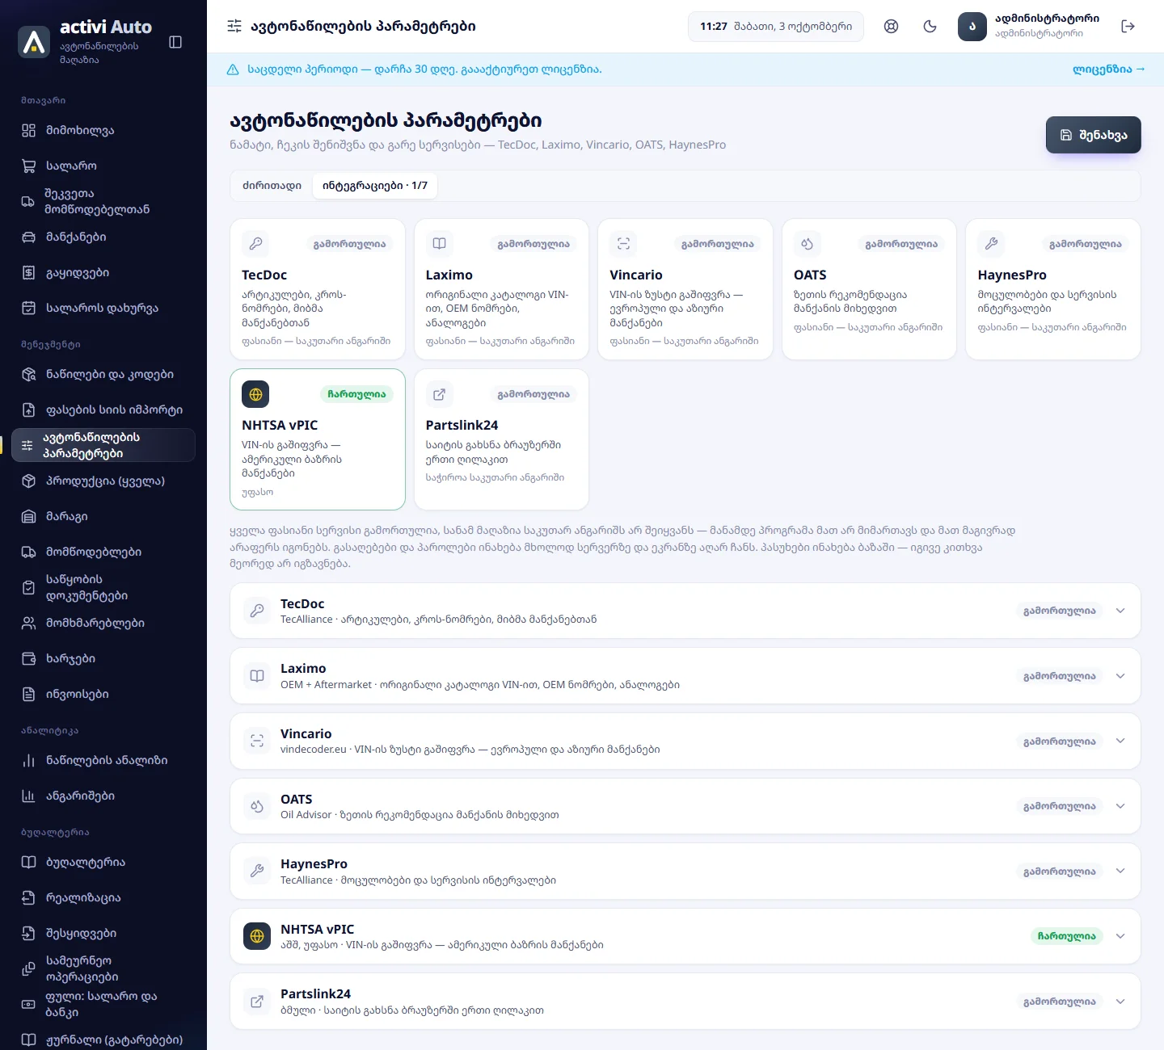The image size is (1164, 1050).
Task: Click the Laximo card book icon
Action: [440, 243]
